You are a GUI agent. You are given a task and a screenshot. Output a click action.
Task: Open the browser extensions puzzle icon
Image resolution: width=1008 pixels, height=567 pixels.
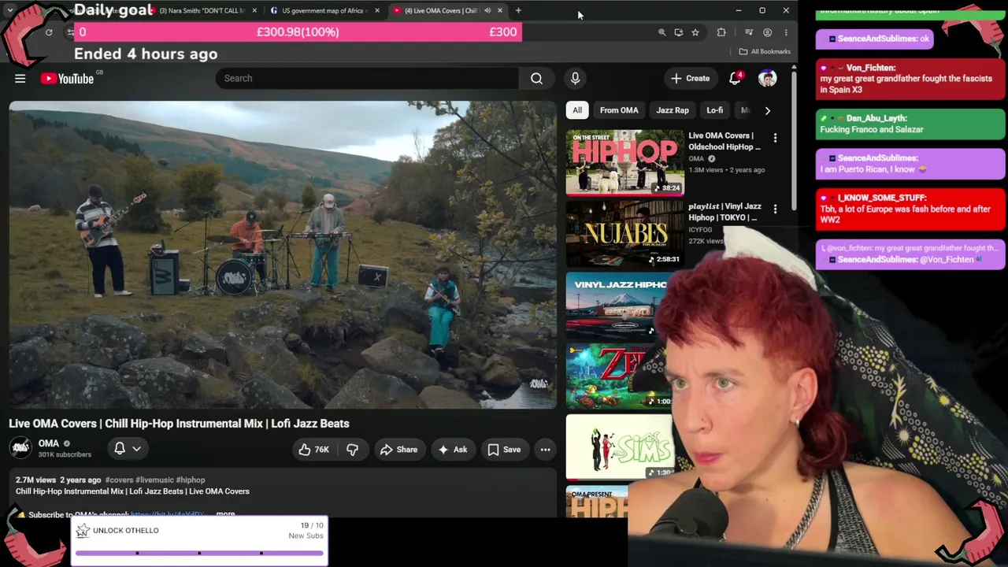(x=721, y=32)
